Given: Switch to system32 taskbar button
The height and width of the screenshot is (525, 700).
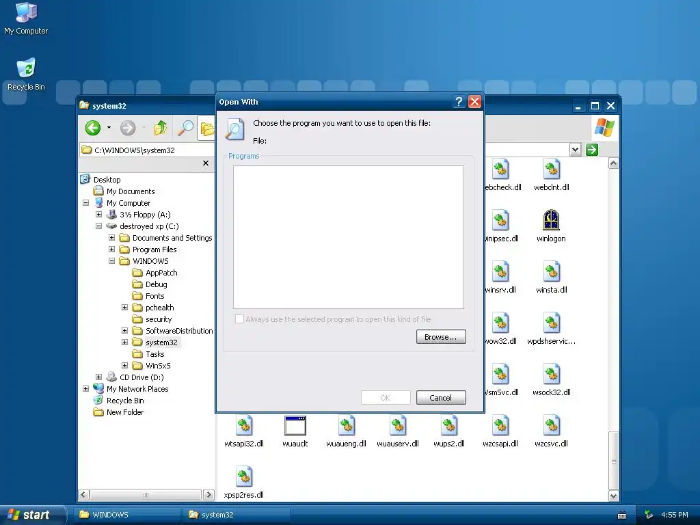Looking at the screenshot, I should (x=237, y=515).
